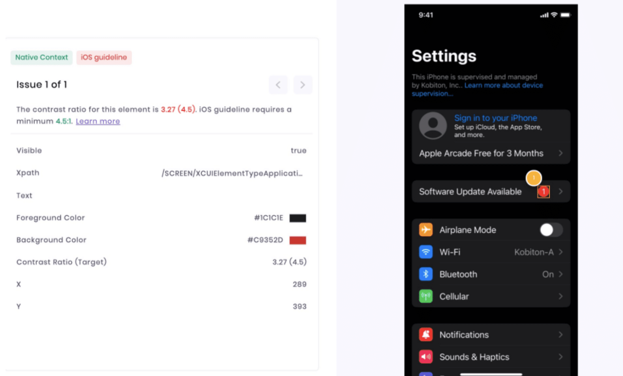The image size is (623, 376).
Task: Enable the Airplane Mode switch
Action: click(551, 230)
